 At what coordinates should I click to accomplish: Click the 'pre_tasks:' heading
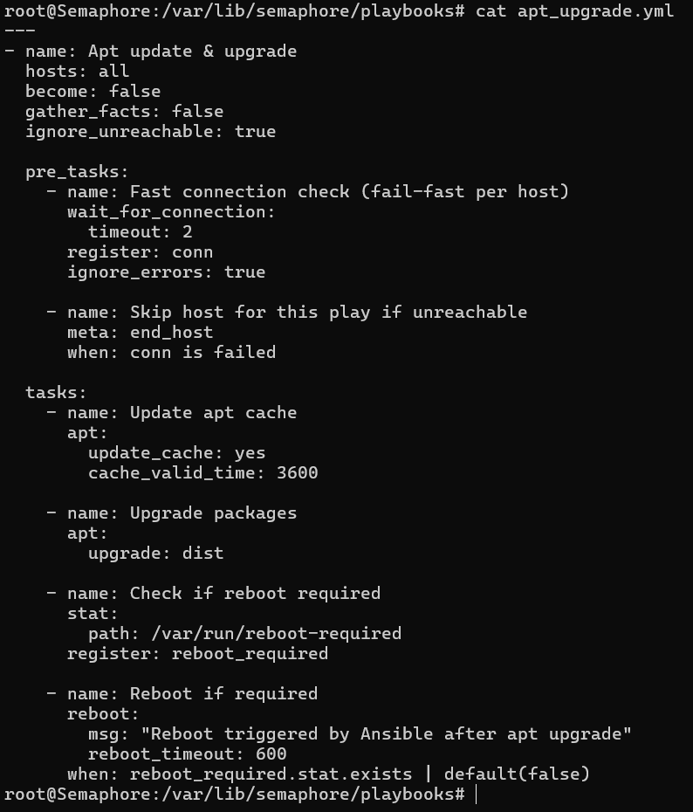77,172
